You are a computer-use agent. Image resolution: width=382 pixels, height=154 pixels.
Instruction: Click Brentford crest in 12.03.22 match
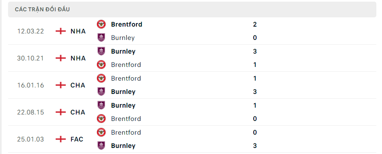101,24
